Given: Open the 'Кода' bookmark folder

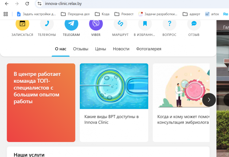Looking at the screenshot, I should click(x=102, y=14).
